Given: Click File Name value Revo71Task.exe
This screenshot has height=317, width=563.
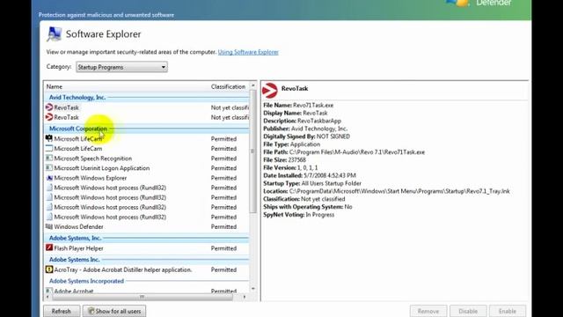Looking at the screenshot, I should 313,106.
